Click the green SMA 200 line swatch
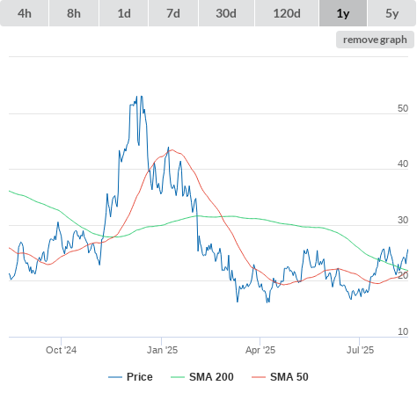 (178, 377)
